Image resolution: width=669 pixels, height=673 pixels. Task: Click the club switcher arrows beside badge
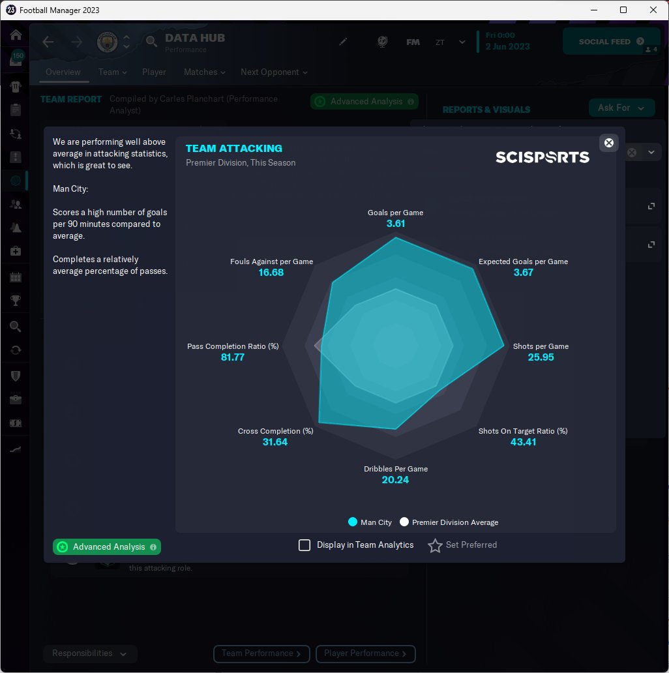(x=126, y=42)
